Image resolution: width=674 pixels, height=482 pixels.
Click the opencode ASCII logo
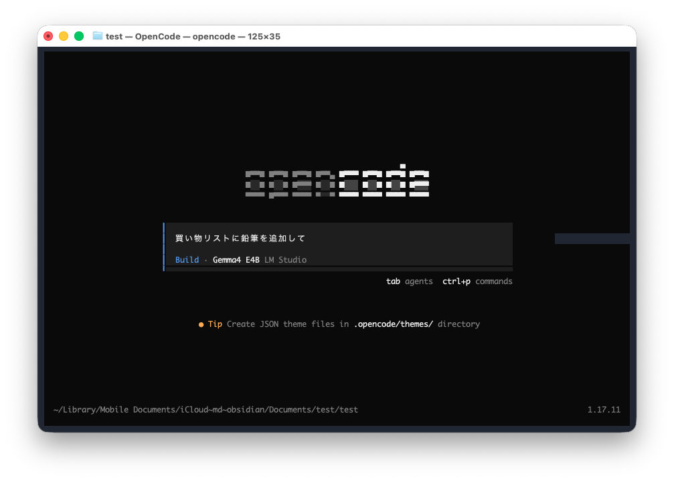[x=337, y=181]
